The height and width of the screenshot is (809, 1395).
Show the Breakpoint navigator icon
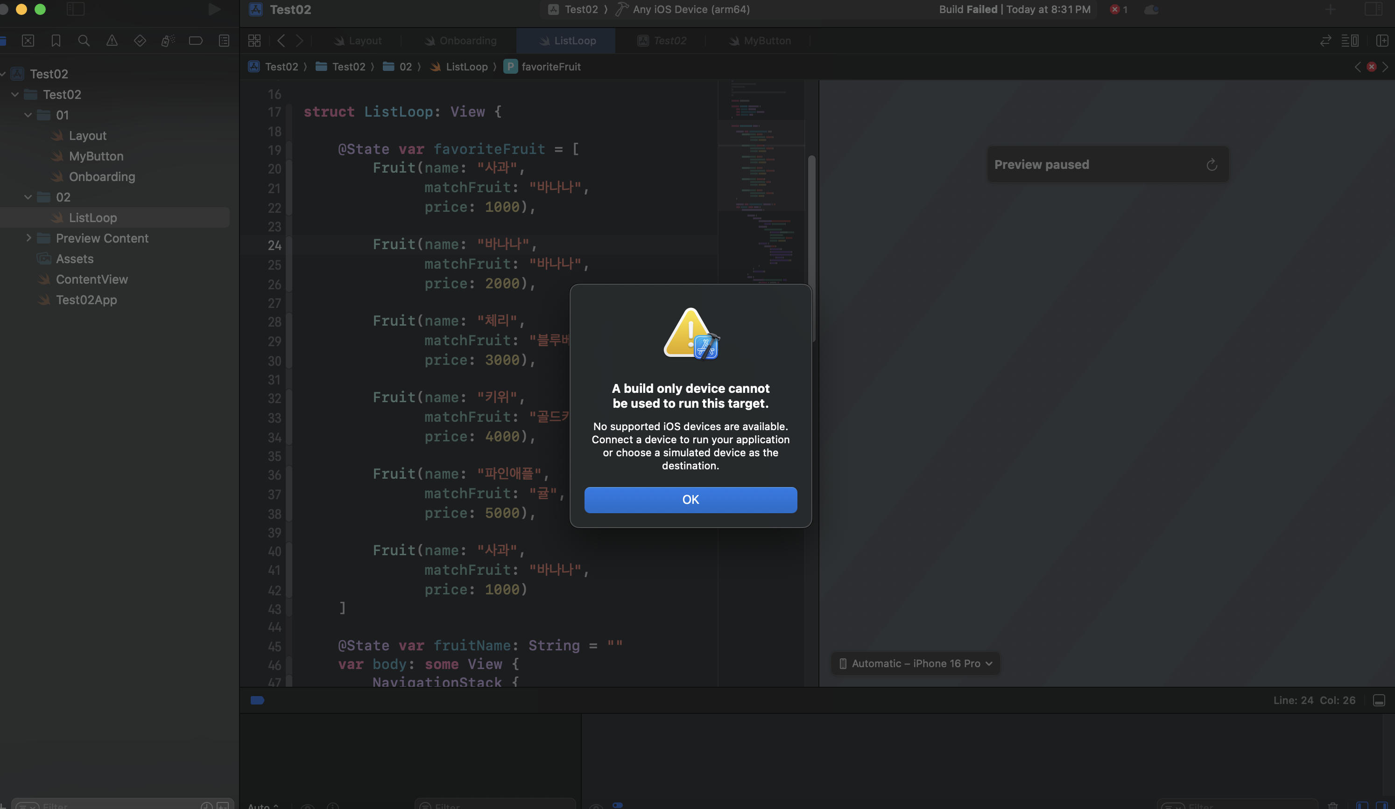coord(196,41)
